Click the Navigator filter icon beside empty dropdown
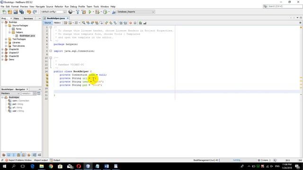Image resolution: width=303 pixels, height=170 pixels. point(39,93)
